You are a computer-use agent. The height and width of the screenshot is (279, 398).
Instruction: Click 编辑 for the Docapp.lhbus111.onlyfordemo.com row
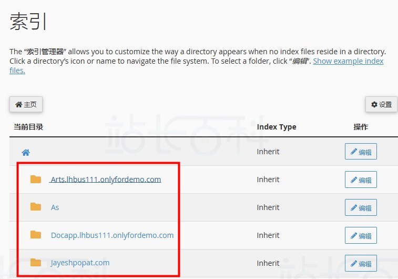(361, 235)
